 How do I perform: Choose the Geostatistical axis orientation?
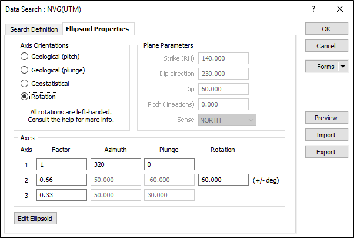pyautogui.click(x=25, y=84)
